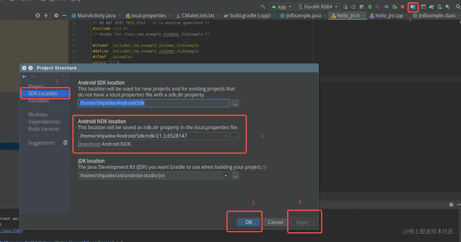Click the Sync Project with Gradle icon
The height and width of the screenshot is (242, 461).
tap(431, 7)
